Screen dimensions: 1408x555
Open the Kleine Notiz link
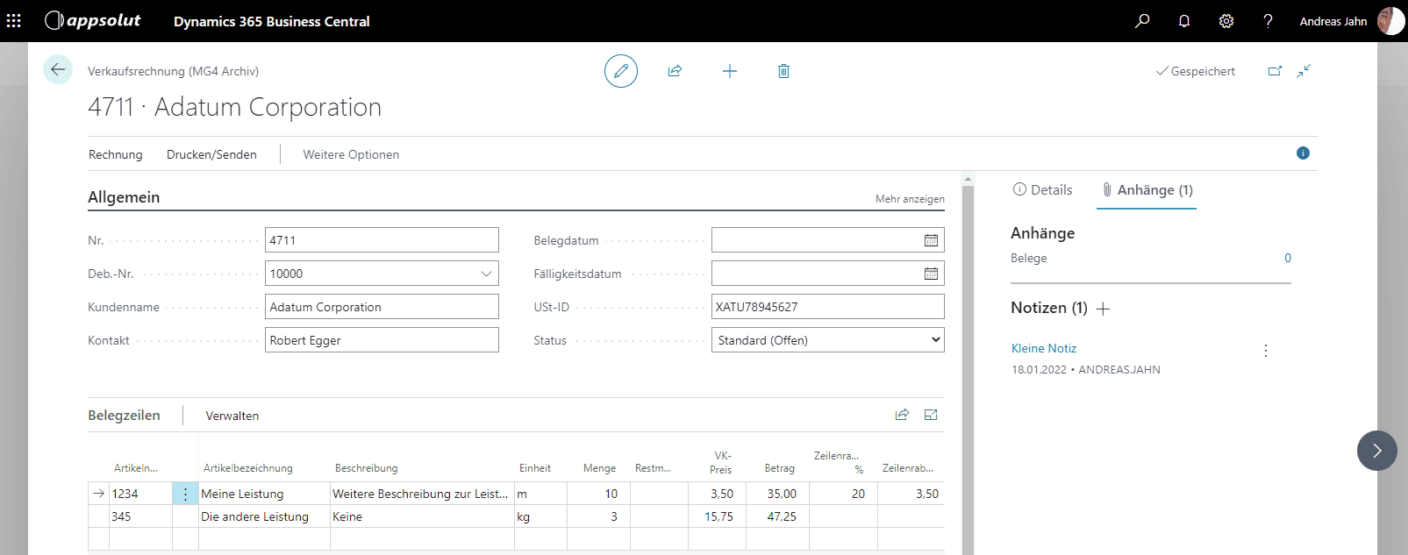[x=1043, y=348]
